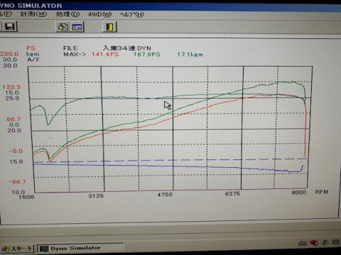Open the 4WD(W) menu

[99, 14]
